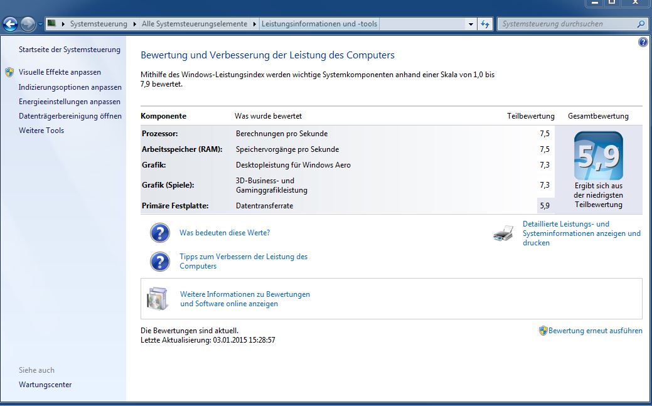The width and height of the screenshot is (652, 406).
Task: Expand the arrow after Systemsteuerung breadcrumb
Action: [x=135, y=24]
